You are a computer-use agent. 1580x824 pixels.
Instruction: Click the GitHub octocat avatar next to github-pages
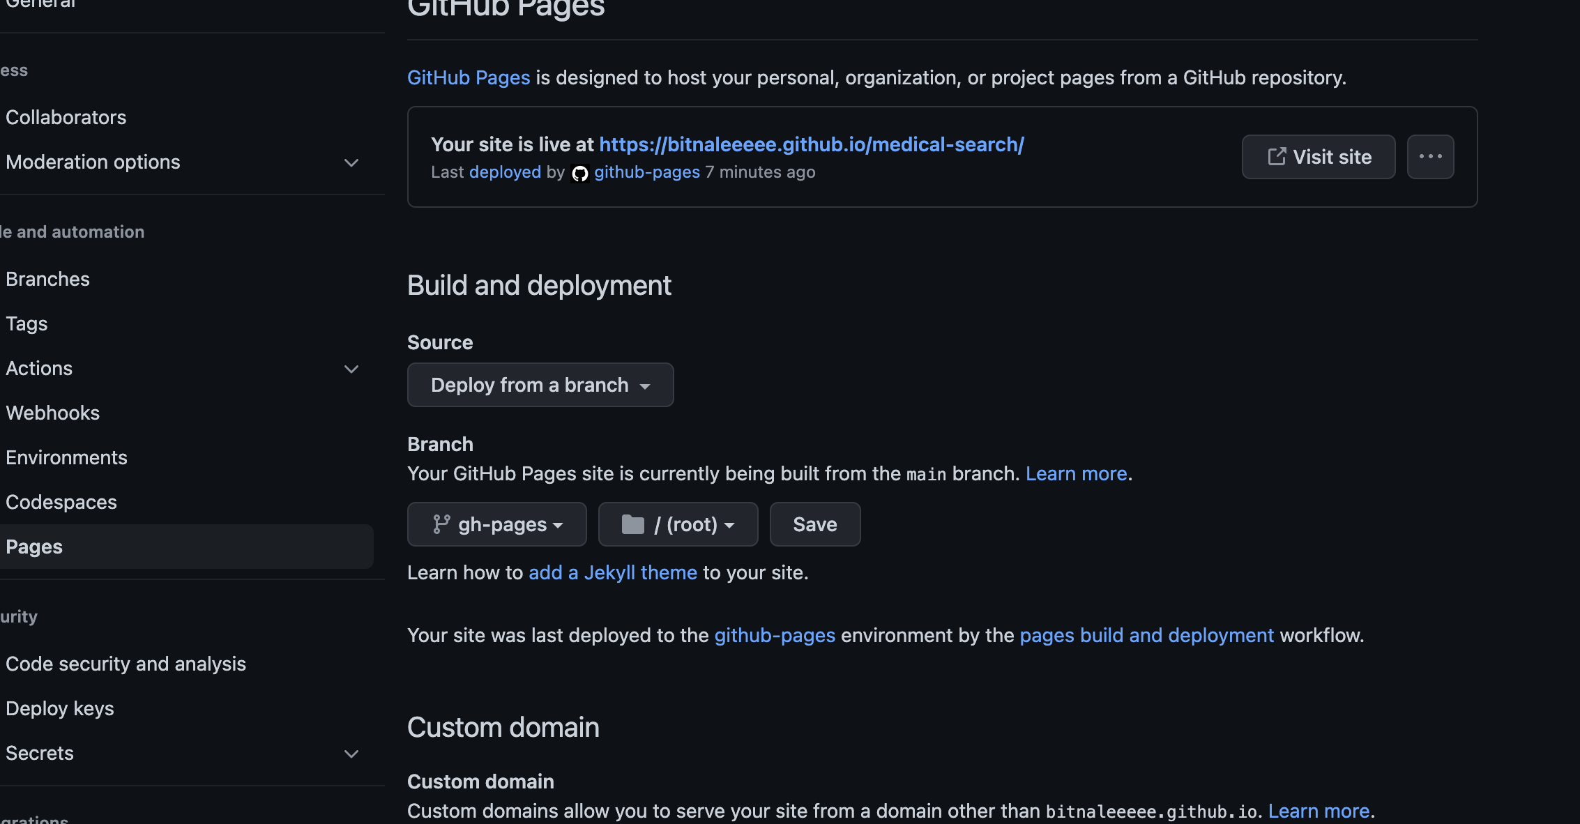(x=579, y=173)
